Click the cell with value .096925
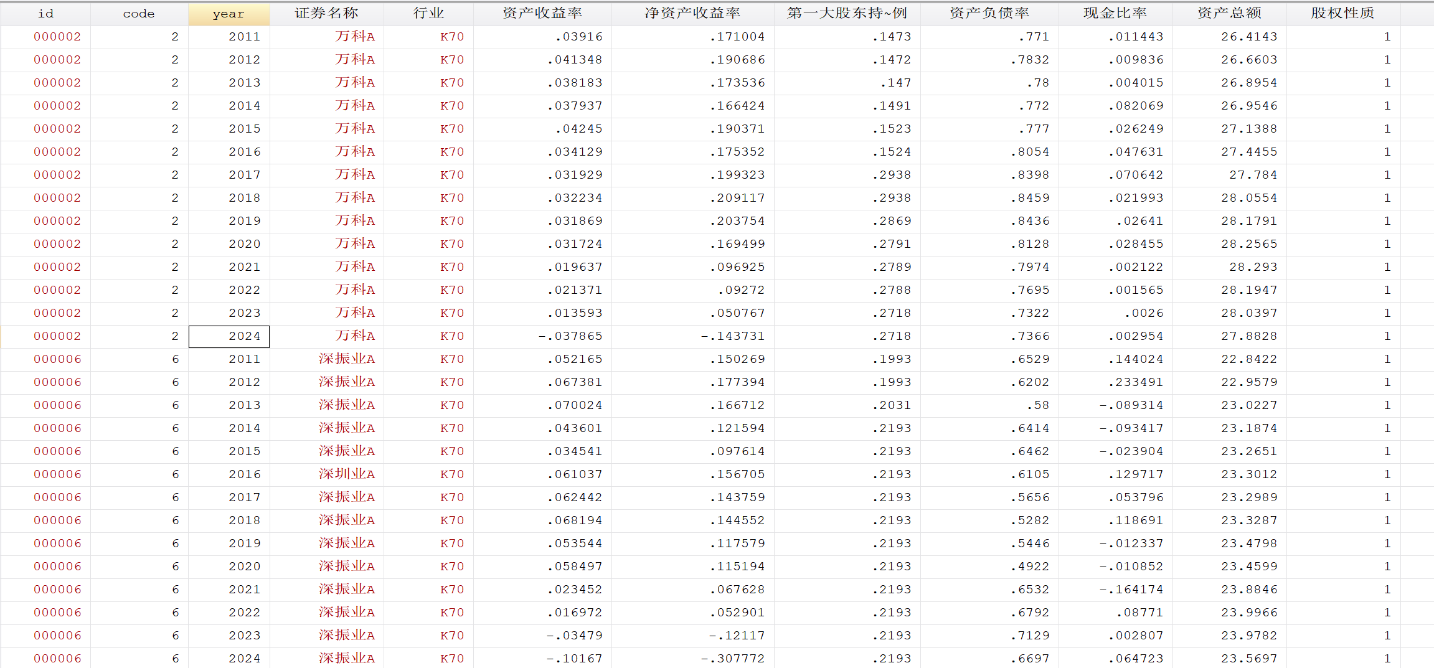Viewport: 1434px width, 668px height. 692,267
